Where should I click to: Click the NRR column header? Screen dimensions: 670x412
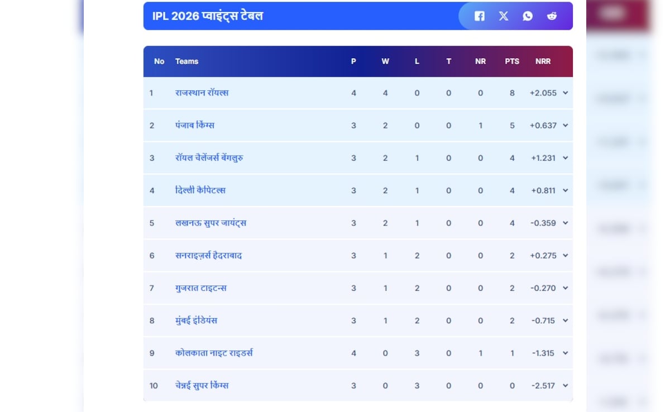tap(543, 61)
